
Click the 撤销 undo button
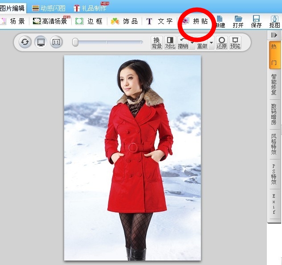pos(183,43)
